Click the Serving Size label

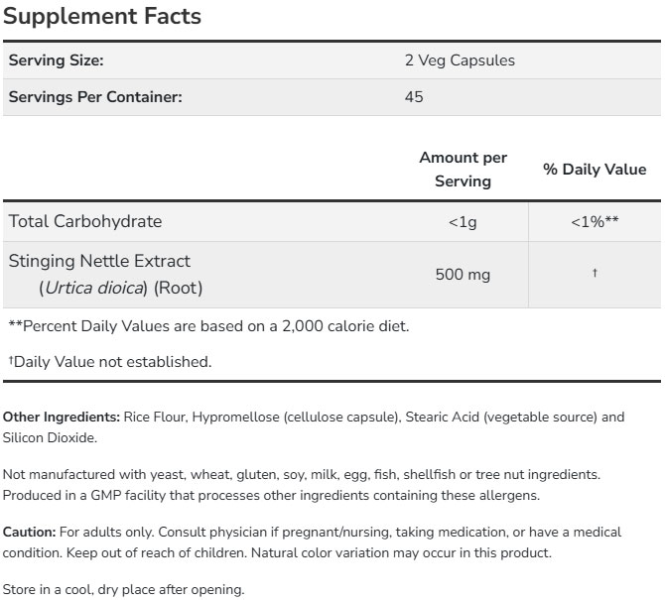pos(56,60)
